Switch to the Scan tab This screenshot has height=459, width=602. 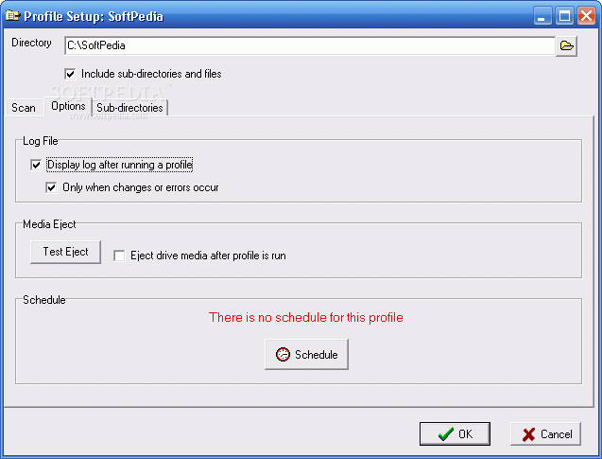24,108
